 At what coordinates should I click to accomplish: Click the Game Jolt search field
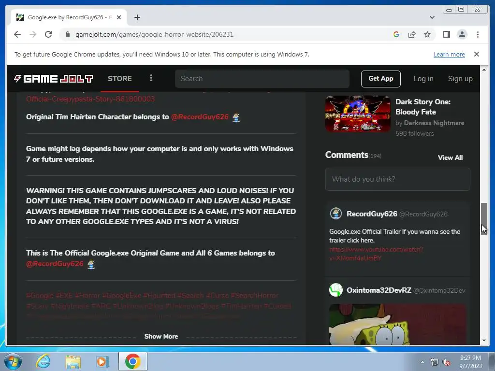pyautogui.click(x=262, y=79)
